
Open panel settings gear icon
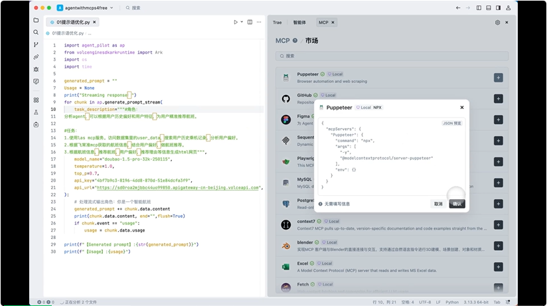coord(497,23)
